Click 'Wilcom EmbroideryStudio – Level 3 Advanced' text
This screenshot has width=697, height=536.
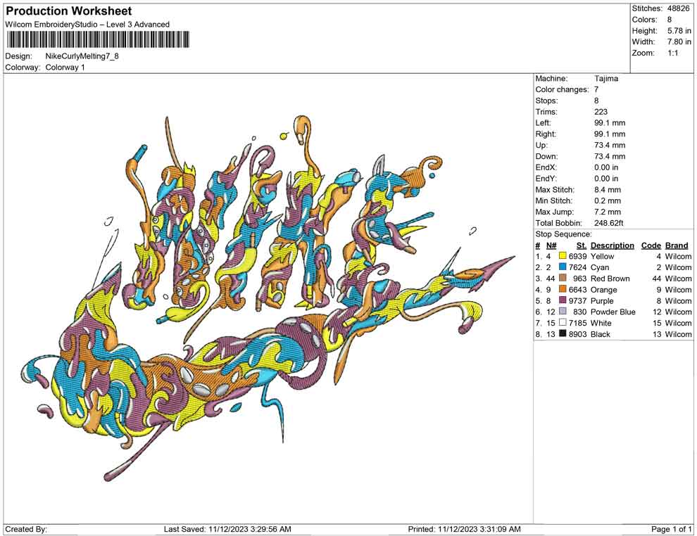coord(87,25)
